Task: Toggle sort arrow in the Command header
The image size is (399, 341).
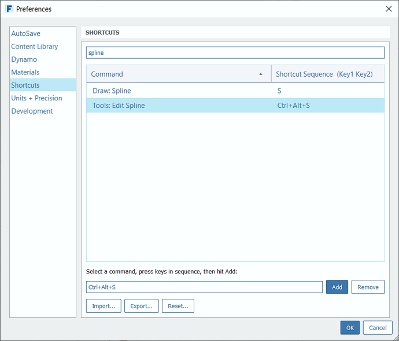Action: (261, 74)
